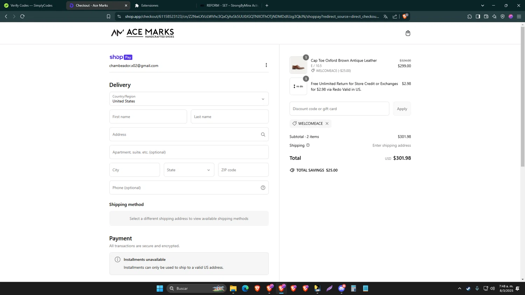Click the First name field
Screen dimensions: 525x295
pos(148,117)
